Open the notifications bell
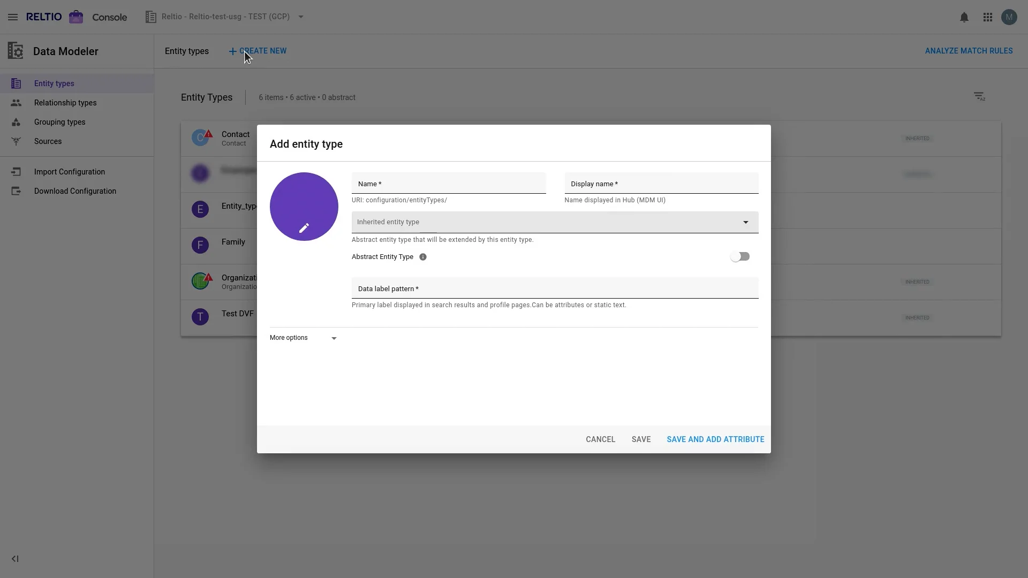The height and width of the screenshot is (578, 1028). [x=964, y=17]
